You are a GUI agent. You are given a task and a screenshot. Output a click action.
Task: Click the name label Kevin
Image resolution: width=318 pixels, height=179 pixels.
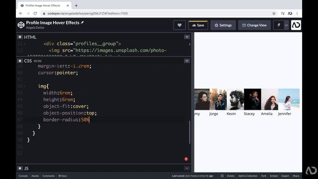[x=231, y=114]
